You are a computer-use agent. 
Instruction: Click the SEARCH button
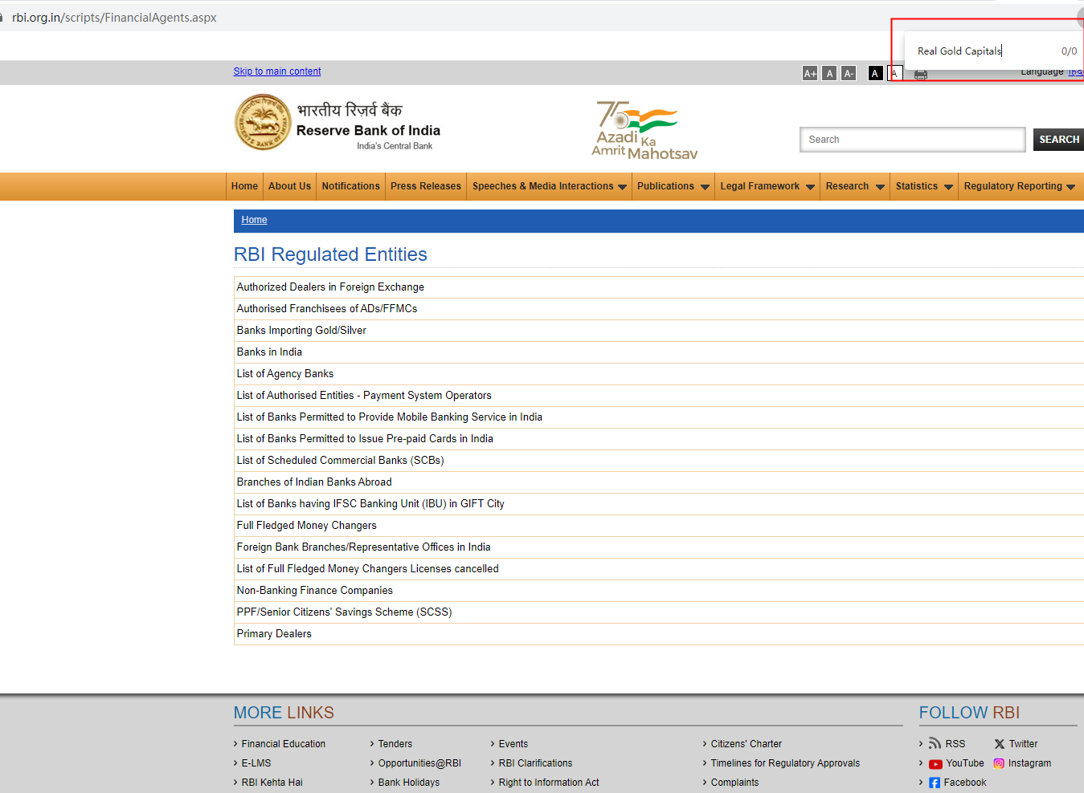(1058, 140)
